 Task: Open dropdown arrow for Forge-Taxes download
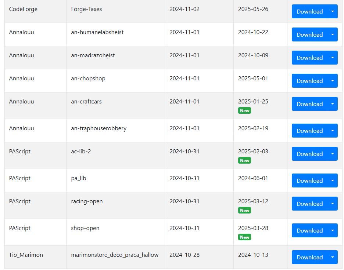point(333,11)
